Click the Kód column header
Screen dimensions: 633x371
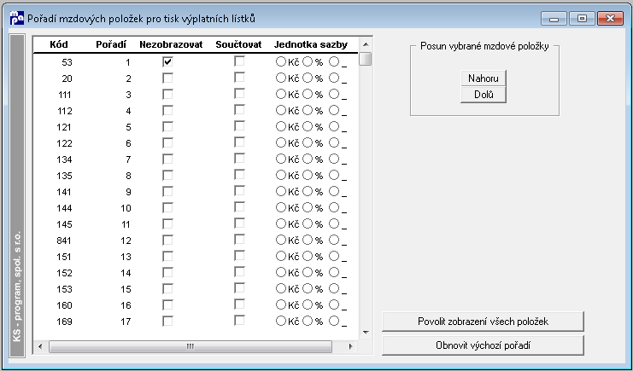[x=59, y=44]
